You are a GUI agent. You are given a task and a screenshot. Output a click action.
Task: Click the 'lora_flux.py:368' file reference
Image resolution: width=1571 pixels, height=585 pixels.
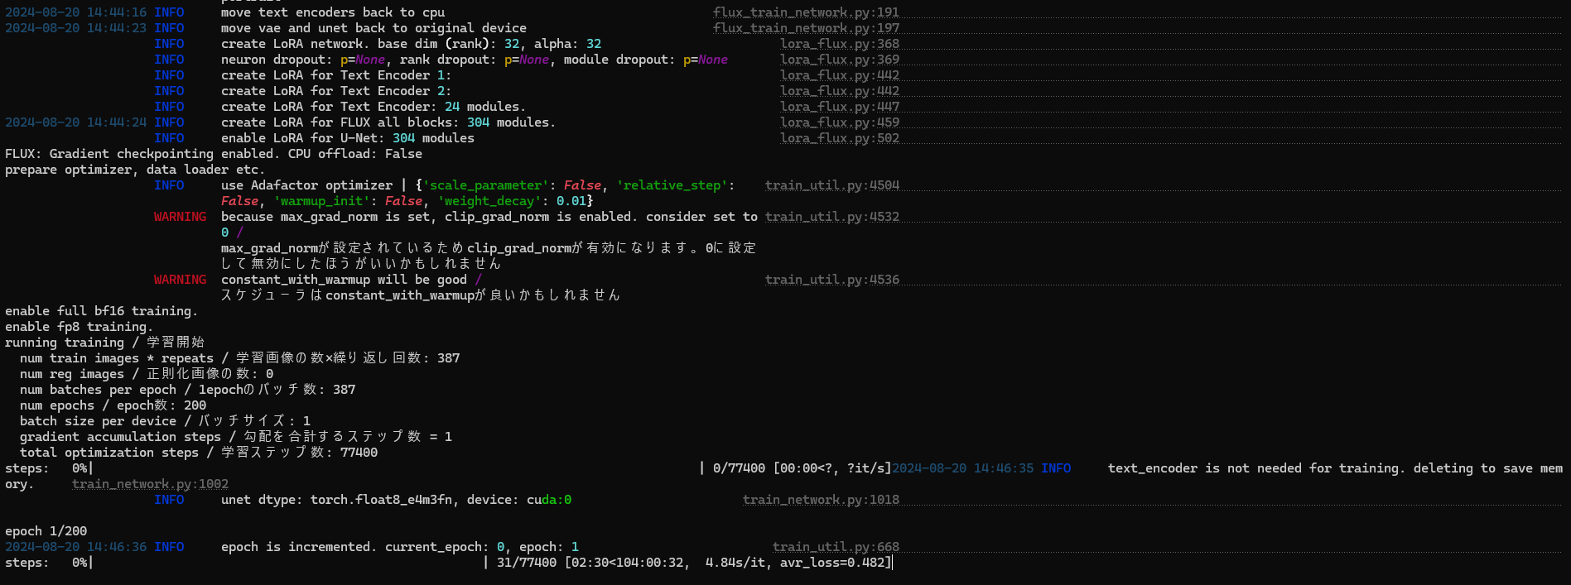pyautogui.click(x=840, y=44)
